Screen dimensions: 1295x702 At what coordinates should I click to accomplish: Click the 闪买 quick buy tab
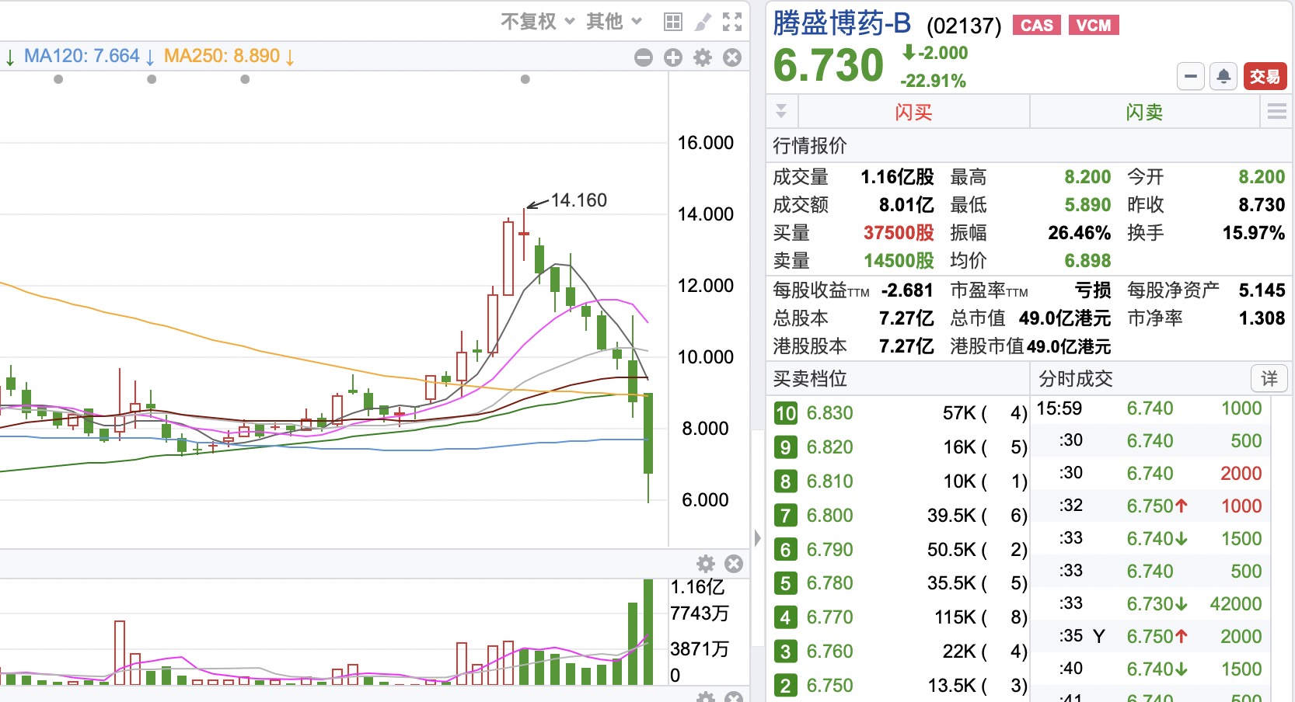coord(913,112)
